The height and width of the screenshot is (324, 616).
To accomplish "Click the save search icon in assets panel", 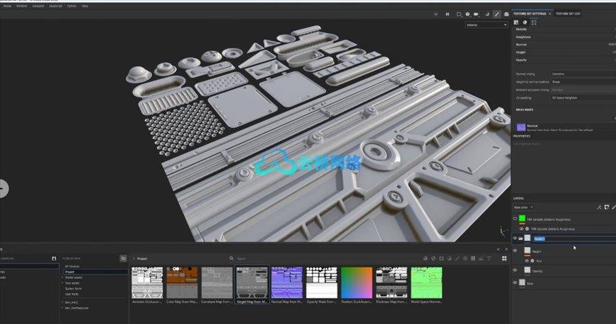I will (54, 258).
